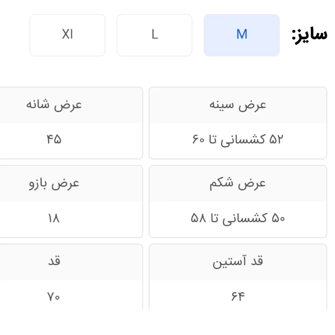Click the arm width measurement card
335x335 pixels.
pyautogui.click(x=71, y=201)
